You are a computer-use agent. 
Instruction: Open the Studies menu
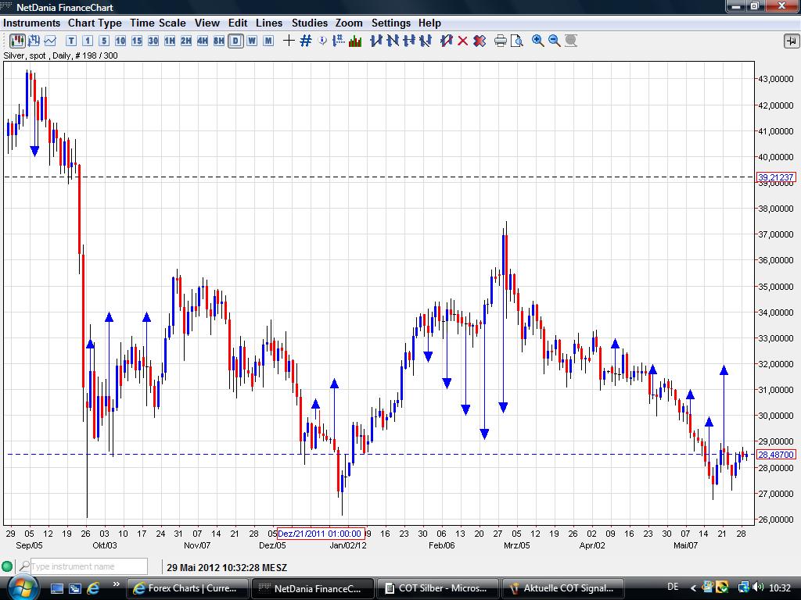(310, 23)
